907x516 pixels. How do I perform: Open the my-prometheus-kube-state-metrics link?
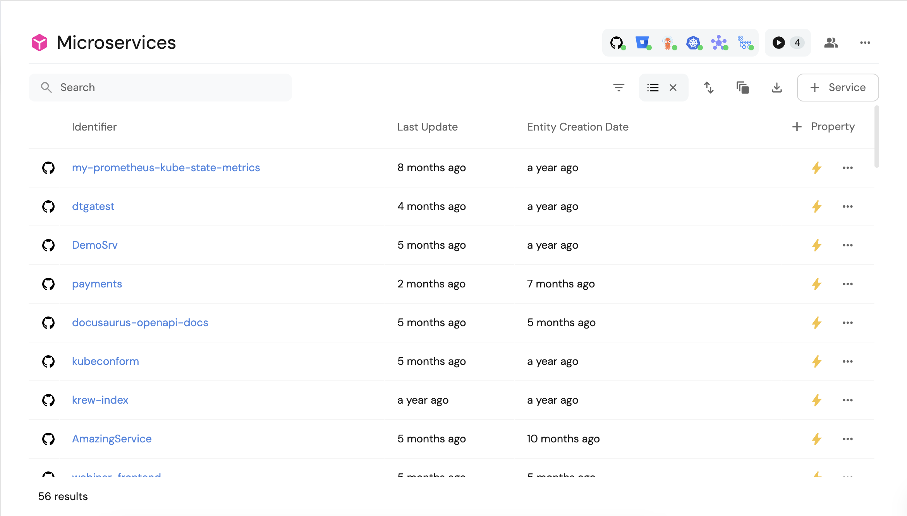pos(166,168)
